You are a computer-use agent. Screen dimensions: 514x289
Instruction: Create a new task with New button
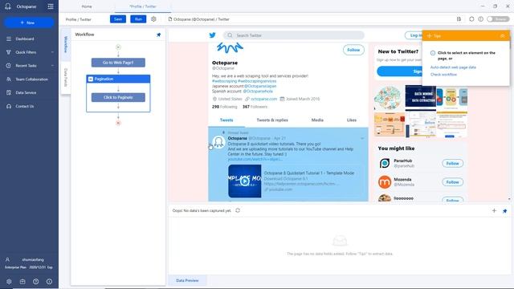click(29, 22)
